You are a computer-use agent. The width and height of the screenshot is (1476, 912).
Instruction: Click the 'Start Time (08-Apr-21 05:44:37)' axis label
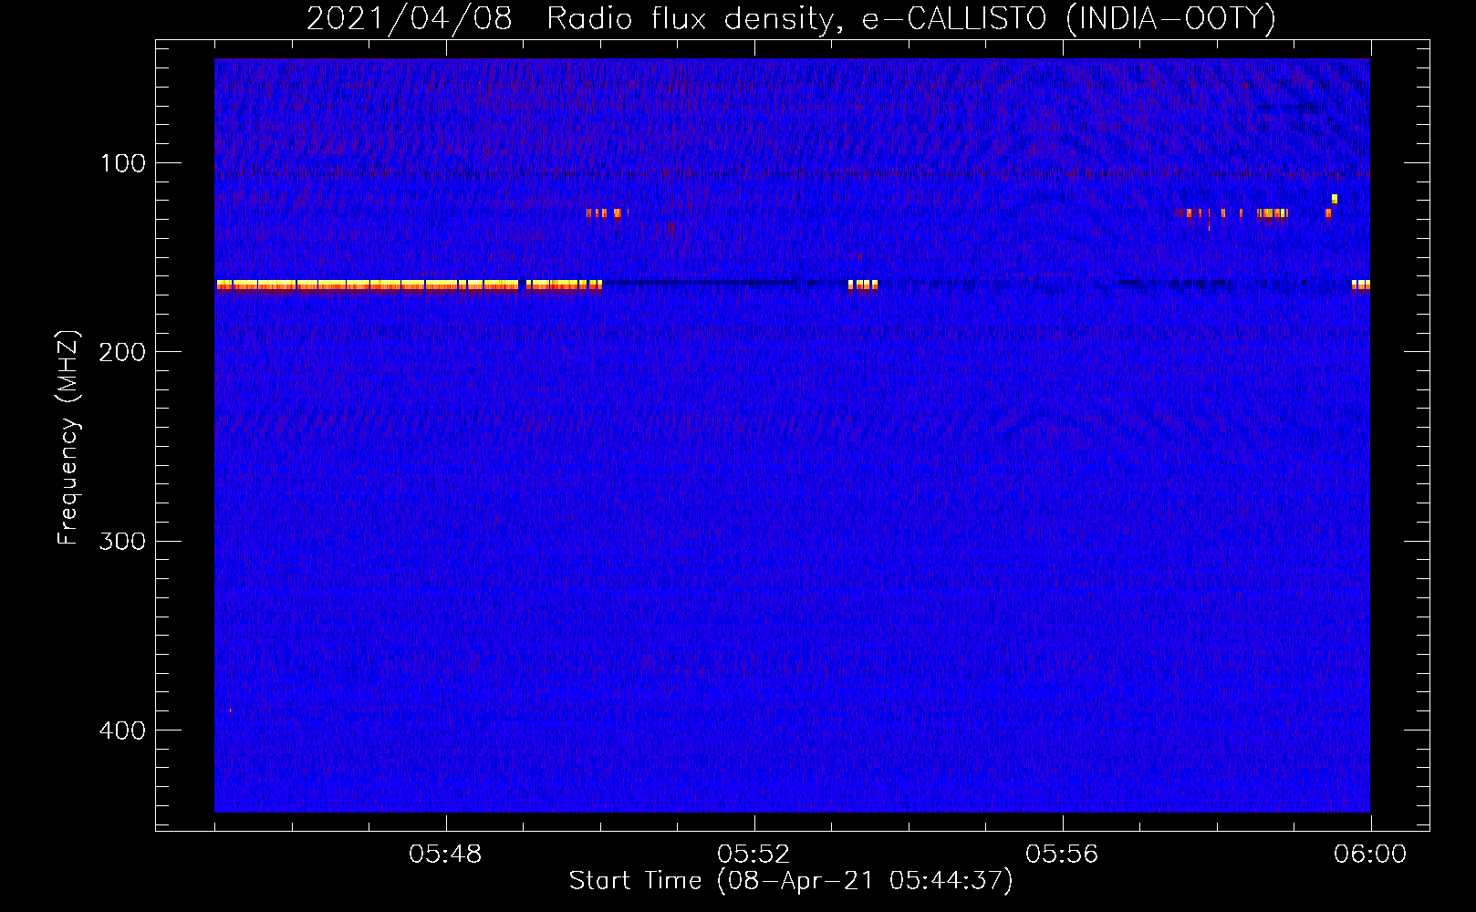pyautogui.click(x=791, y=881)
